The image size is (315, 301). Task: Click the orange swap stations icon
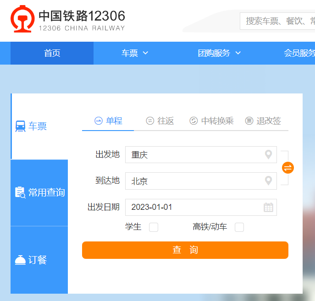(x=287, y=168)
